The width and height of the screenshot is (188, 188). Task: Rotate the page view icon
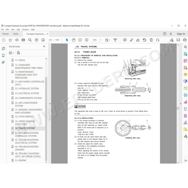point(158,40)
